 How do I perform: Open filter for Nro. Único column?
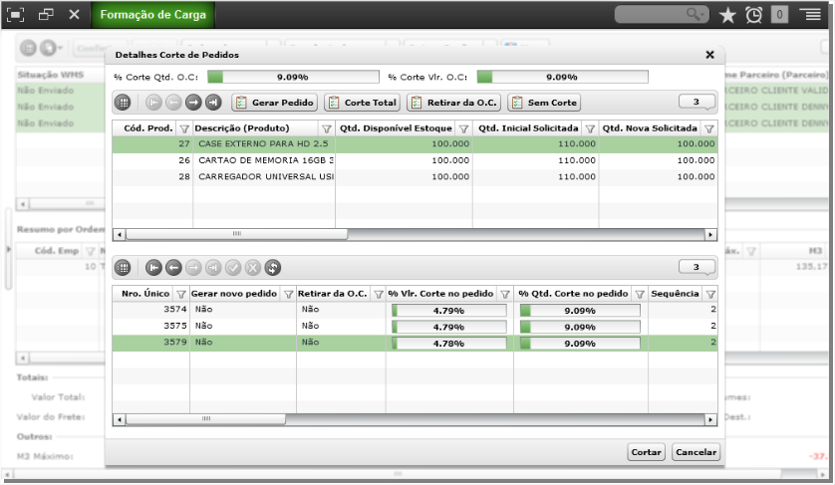(x=181, y=295)
